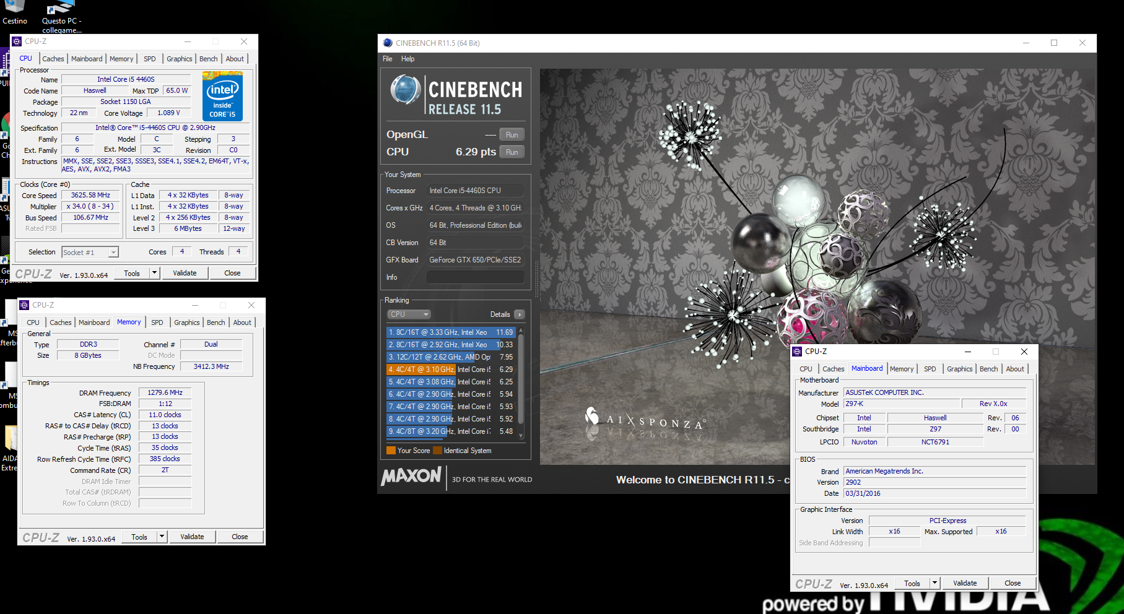Expand Tools dropdown arrow in Memory window
This screenshot has width=1124, height=614.
162,537
